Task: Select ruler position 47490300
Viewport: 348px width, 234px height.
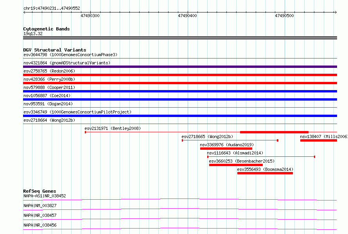Action: tap(90, 16)
